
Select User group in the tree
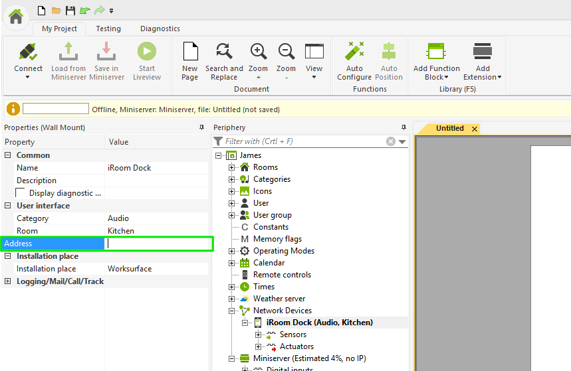(273, 215)
